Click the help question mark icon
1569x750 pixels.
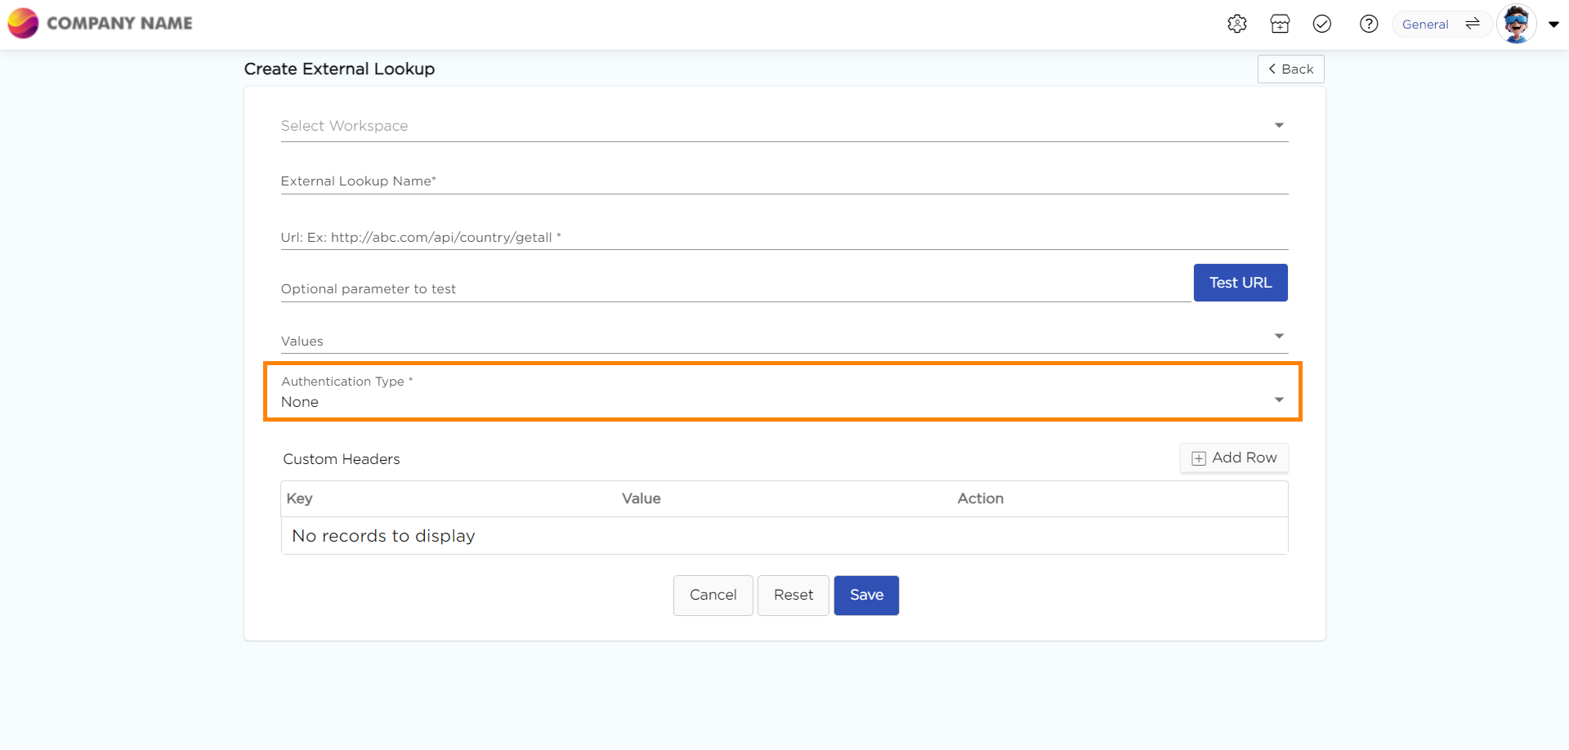(1369, 24)
